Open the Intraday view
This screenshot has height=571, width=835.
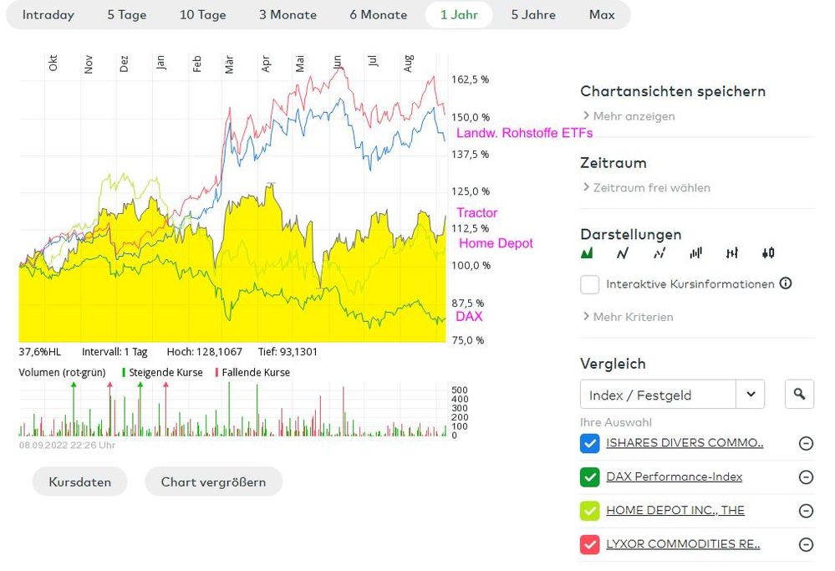pos(48,14)
